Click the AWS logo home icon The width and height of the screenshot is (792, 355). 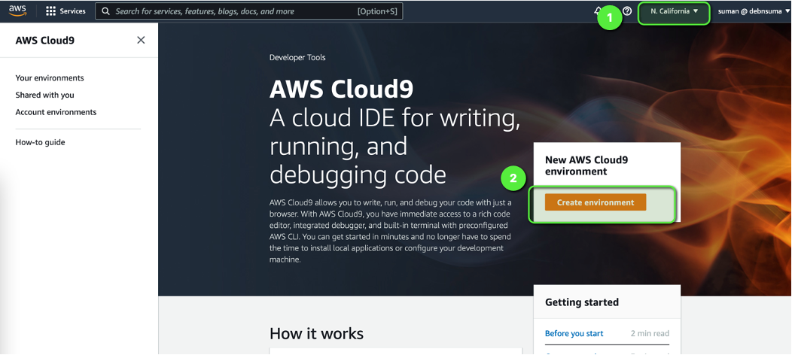click(17, 11)
